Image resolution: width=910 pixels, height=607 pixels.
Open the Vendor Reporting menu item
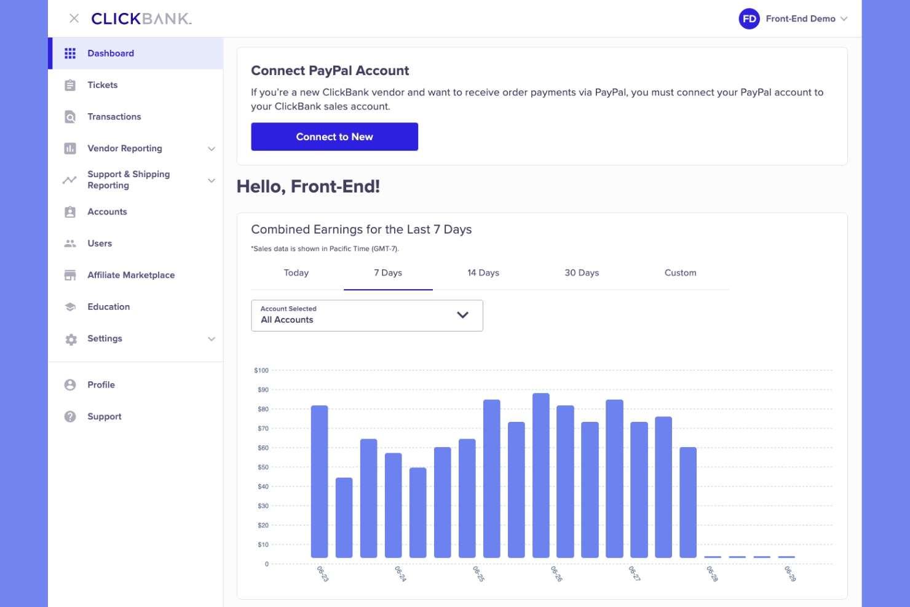click(x=136, y=148)
